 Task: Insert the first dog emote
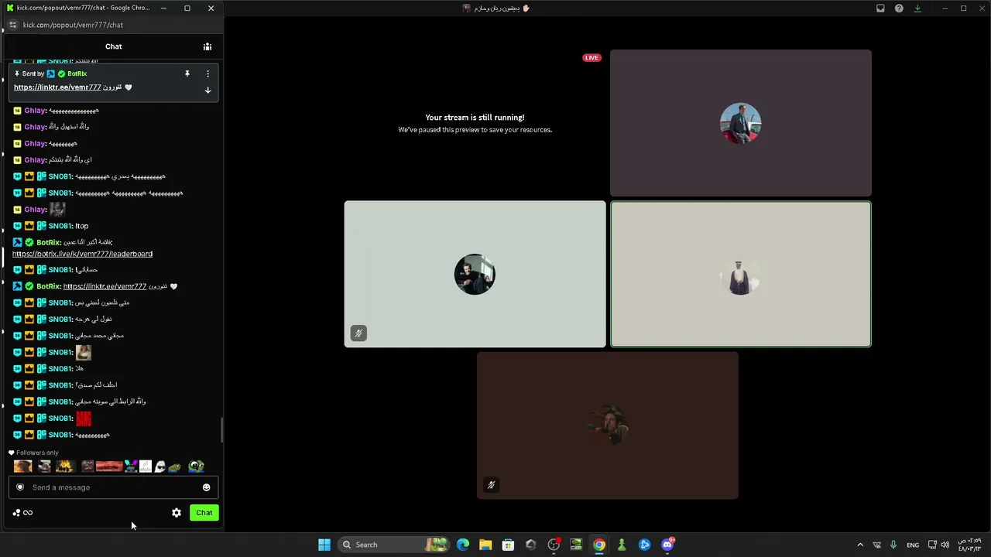[x=22, y=466]
